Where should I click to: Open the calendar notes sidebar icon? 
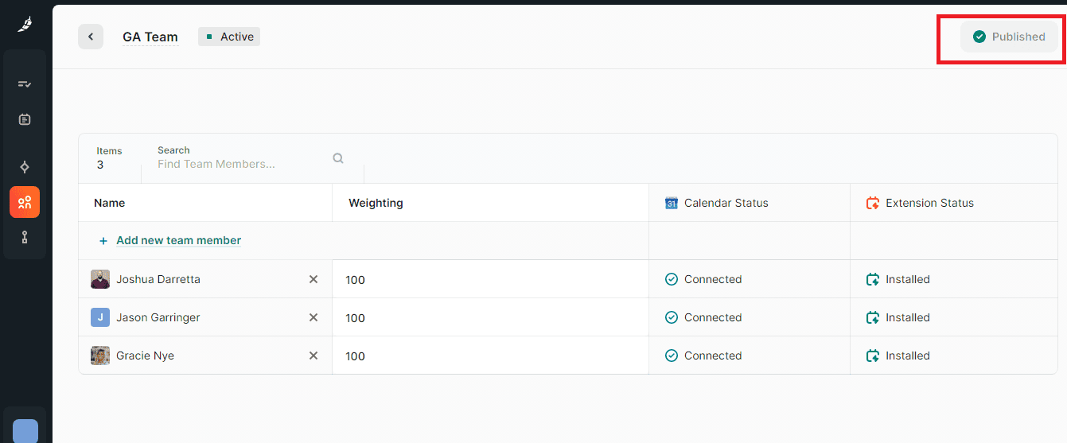pos(25,119)
